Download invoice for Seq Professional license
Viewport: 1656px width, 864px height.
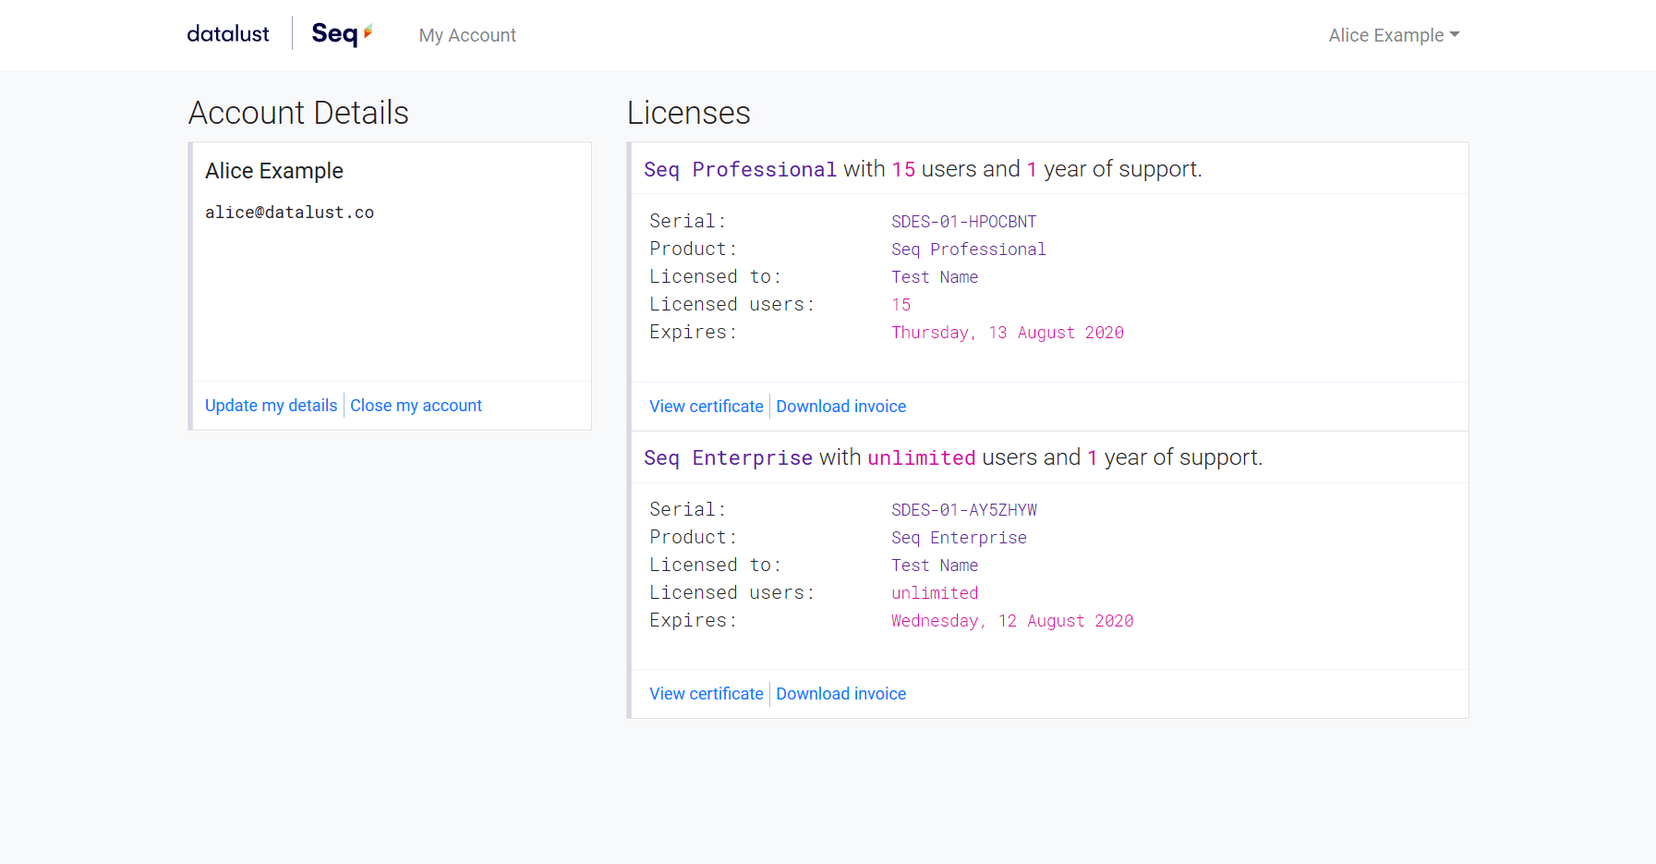841,407
